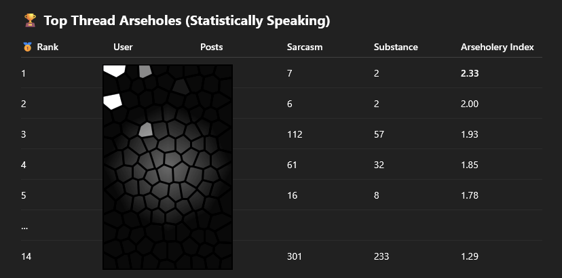The width and height of the screenshot is (562, 278).
Task: Click the Substance value 57
Action: coord(379,134)
